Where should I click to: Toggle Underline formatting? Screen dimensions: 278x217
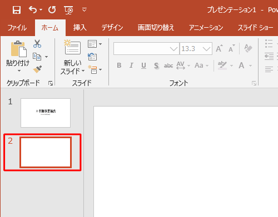(143, 65)
